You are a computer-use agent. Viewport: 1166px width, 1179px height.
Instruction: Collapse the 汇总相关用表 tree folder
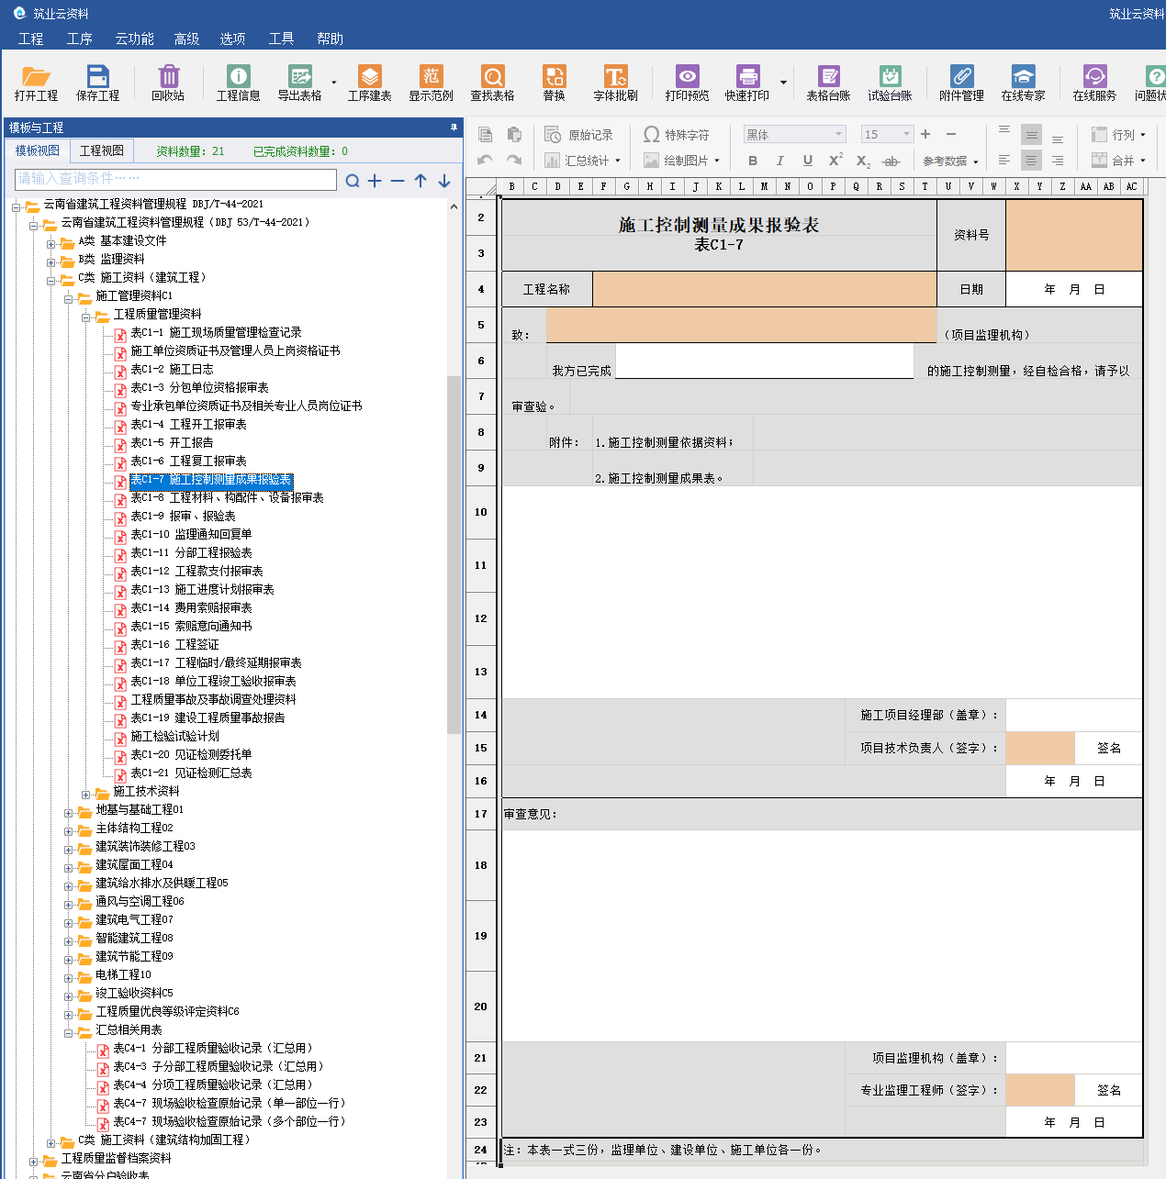point(69,1033)
